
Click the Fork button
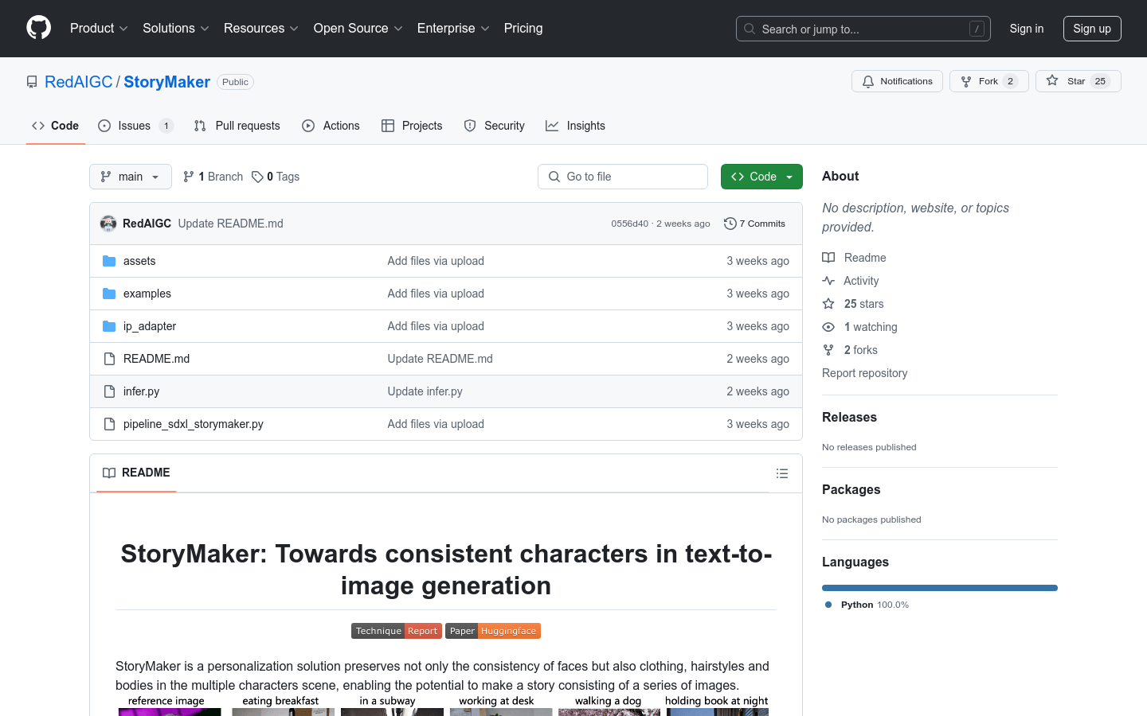pyautogui.click(x=988, y=81)
